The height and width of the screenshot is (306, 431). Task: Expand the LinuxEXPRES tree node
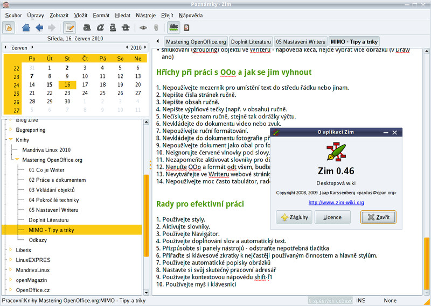[11, 260]
